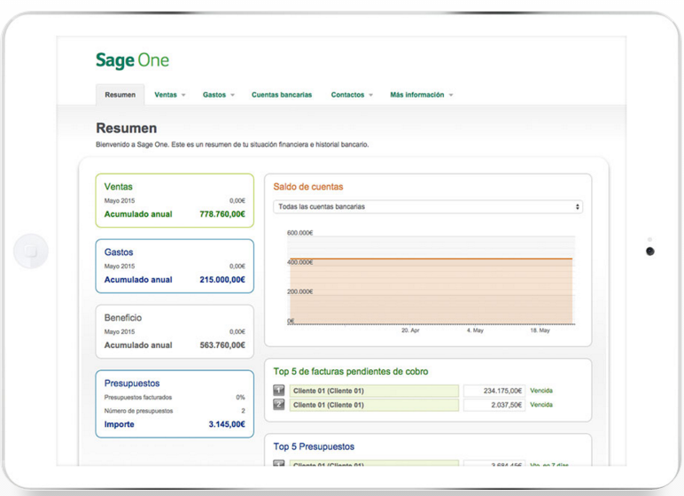Go to Cuentas bancarias tab

point(282,95)
